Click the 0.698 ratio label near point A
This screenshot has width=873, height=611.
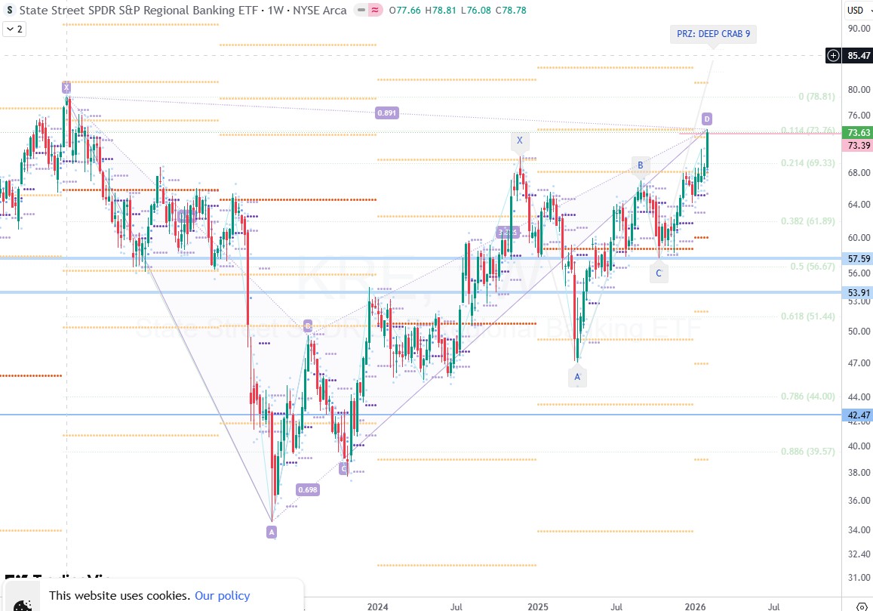[308, 489]
